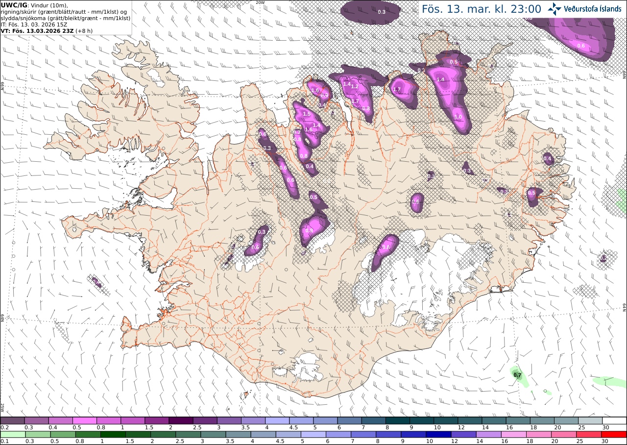The width and height of the screenshot is (627, 445).
Task: Pick the dark mauve 0.2 snow legend swatch
Action: [12, 420]
